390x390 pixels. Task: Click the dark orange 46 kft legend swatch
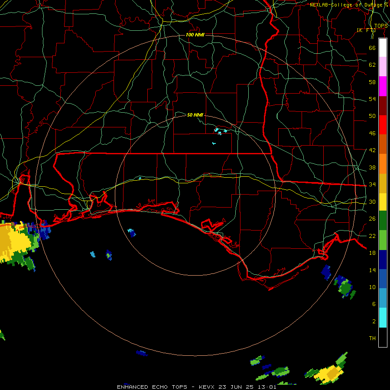coord(383,144)
